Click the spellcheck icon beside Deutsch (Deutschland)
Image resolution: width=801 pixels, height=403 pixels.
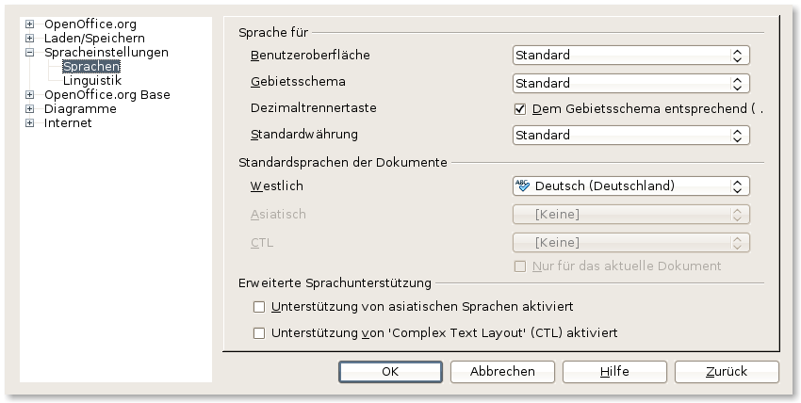[x=524, y=185]
